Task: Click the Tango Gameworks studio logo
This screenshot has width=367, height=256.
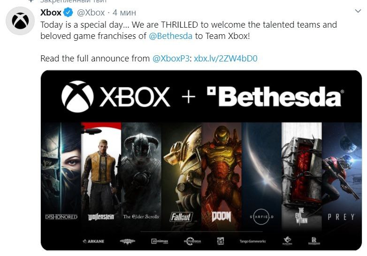Action: pos(252,241)
